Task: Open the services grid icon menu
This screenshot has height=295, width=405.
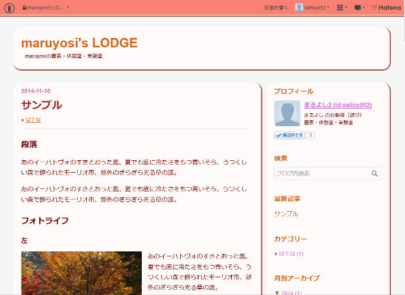Action: pyautogui.click(x=342, y=8)
